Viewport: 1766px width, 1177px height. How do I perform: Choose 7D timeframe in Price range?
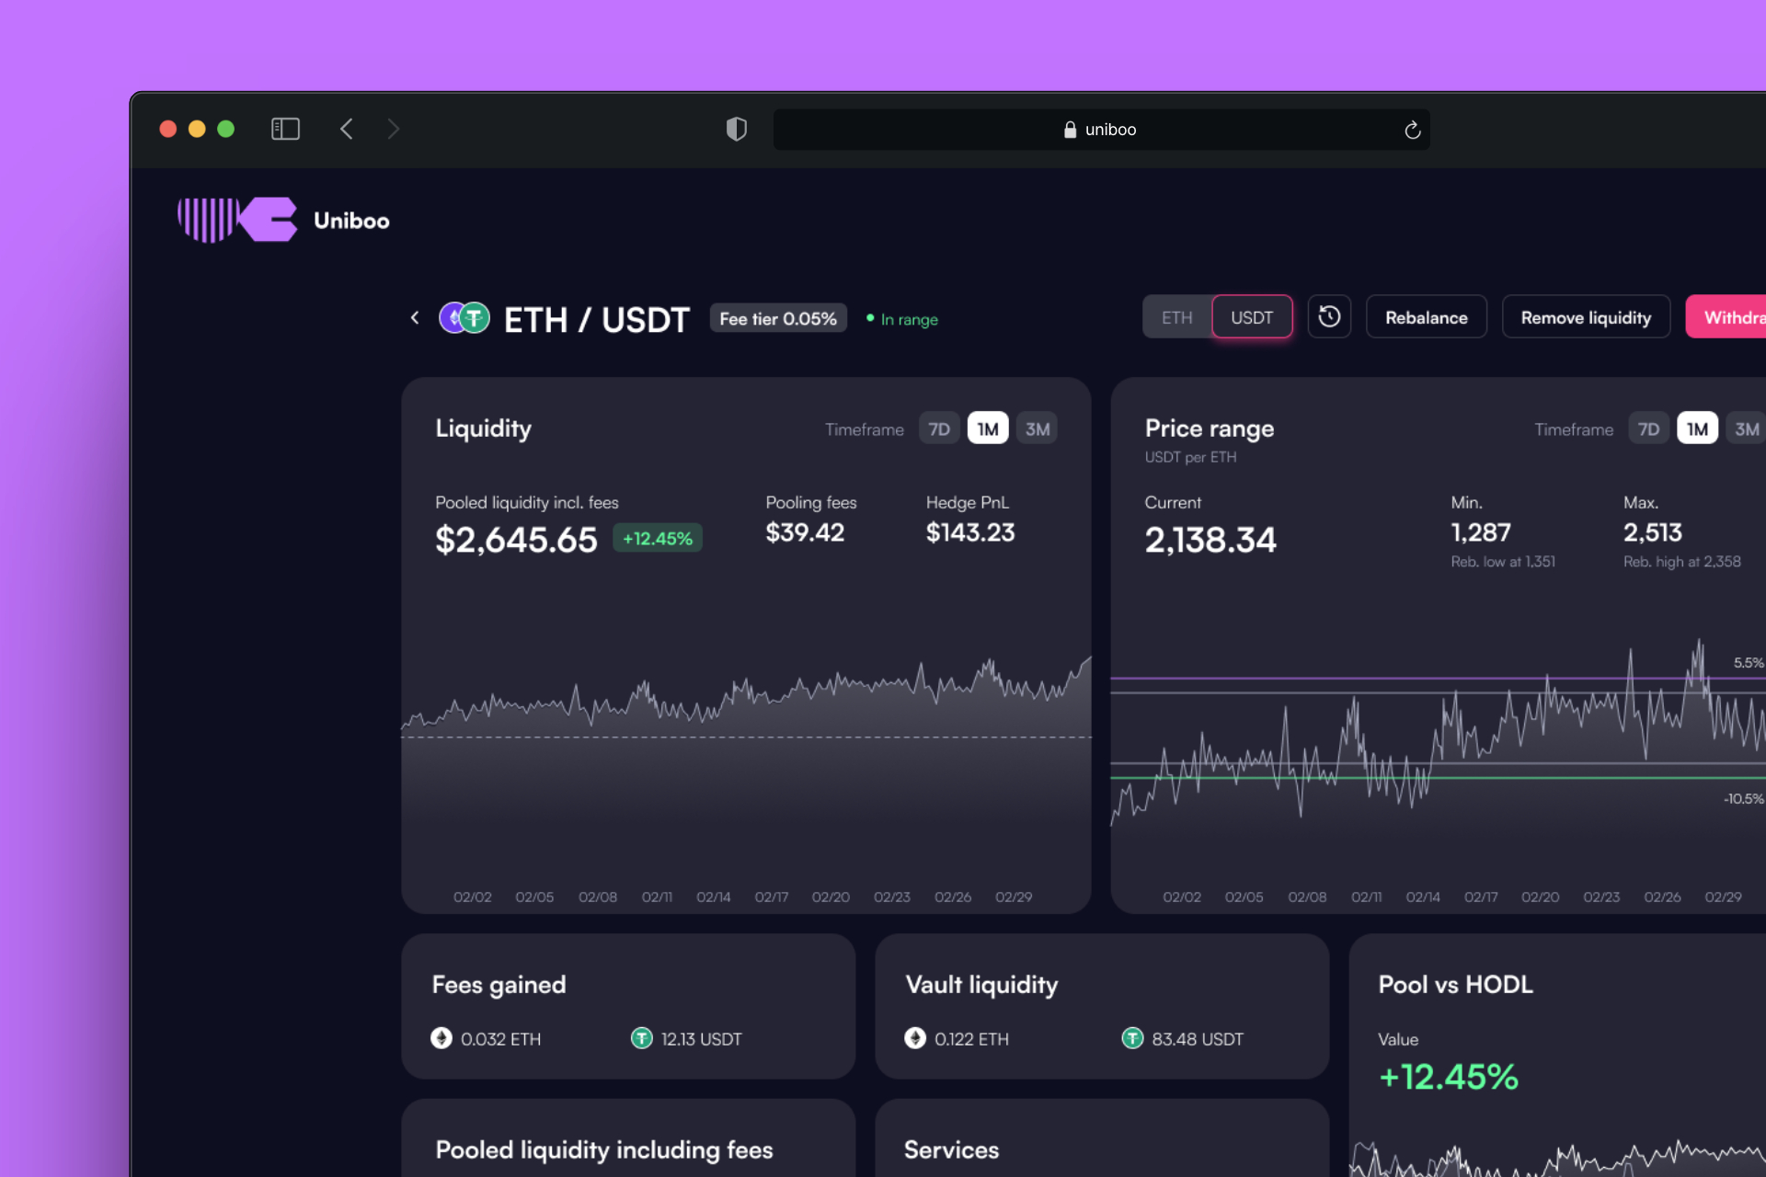1648,429
